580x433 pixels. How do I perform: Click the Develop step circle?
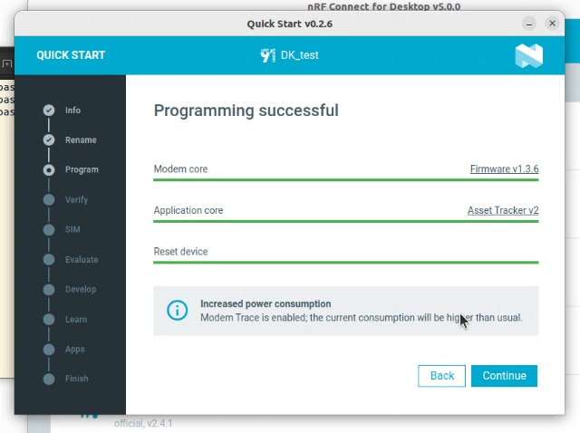point(49,289)
